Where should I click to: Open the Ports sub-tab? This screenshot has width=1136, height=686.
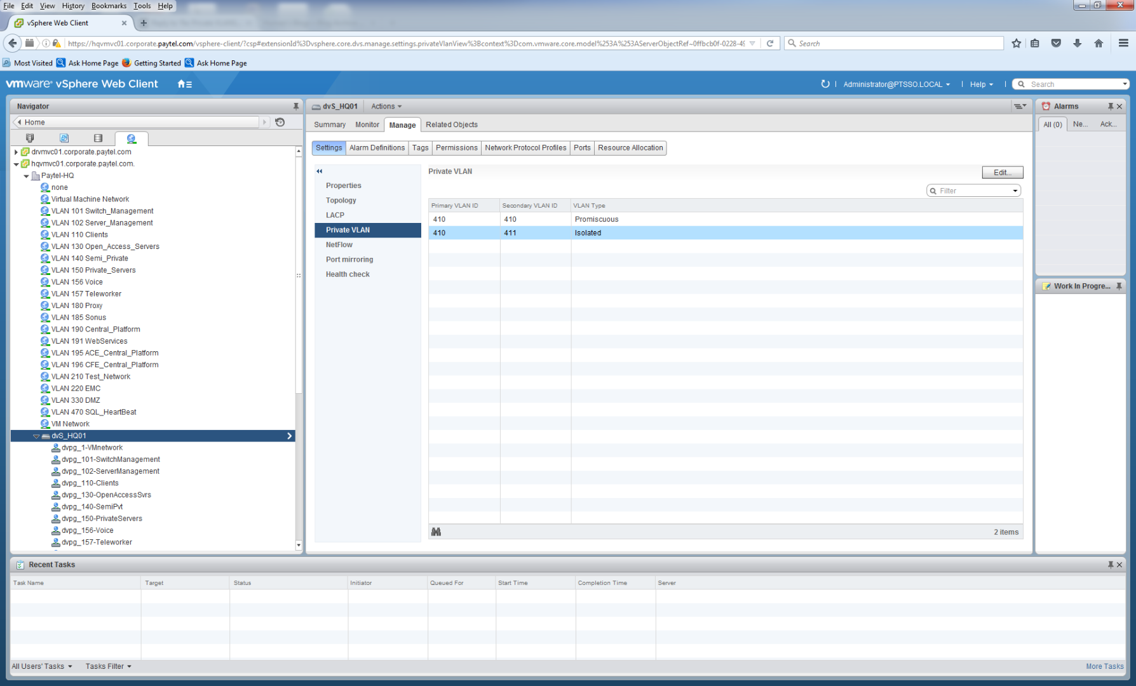pos(582,148)
